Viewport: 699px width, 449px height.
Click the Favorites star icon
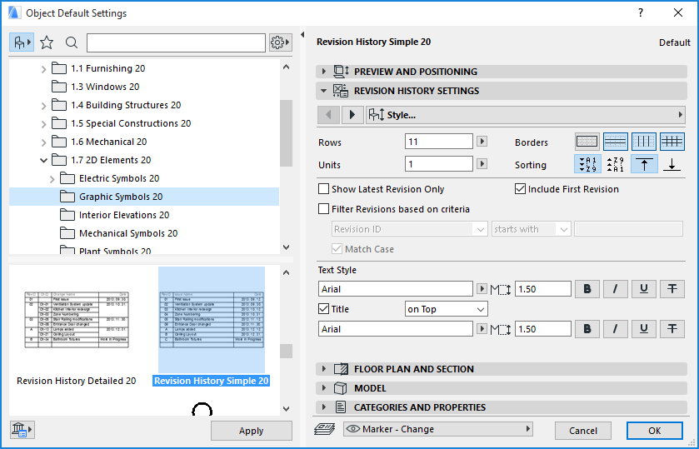tap(47, 42)
